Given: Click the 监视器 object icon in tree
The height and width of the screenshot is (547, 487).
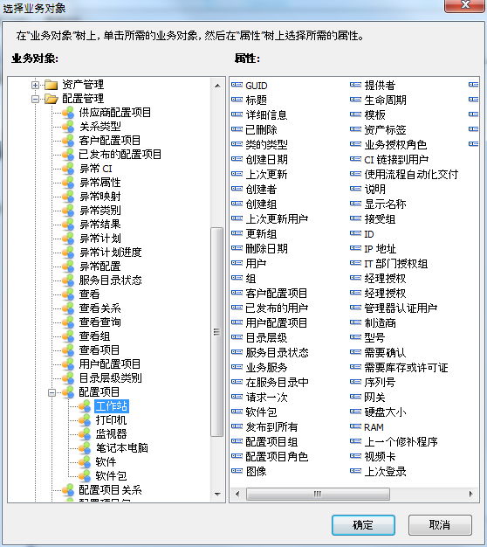Looking at the screenshot, I should click(x=85, y=434).
